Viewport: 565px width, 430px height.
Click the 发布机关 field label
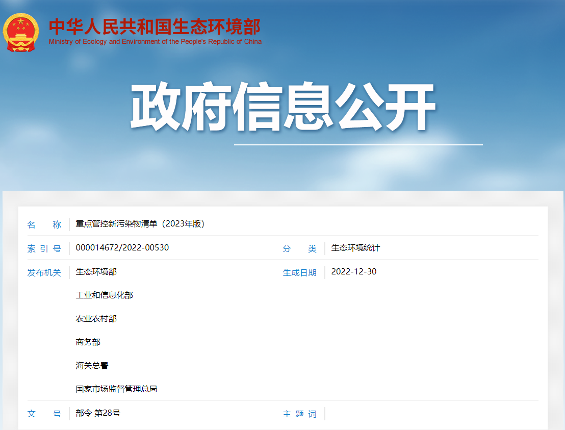(x=44, y=272)
